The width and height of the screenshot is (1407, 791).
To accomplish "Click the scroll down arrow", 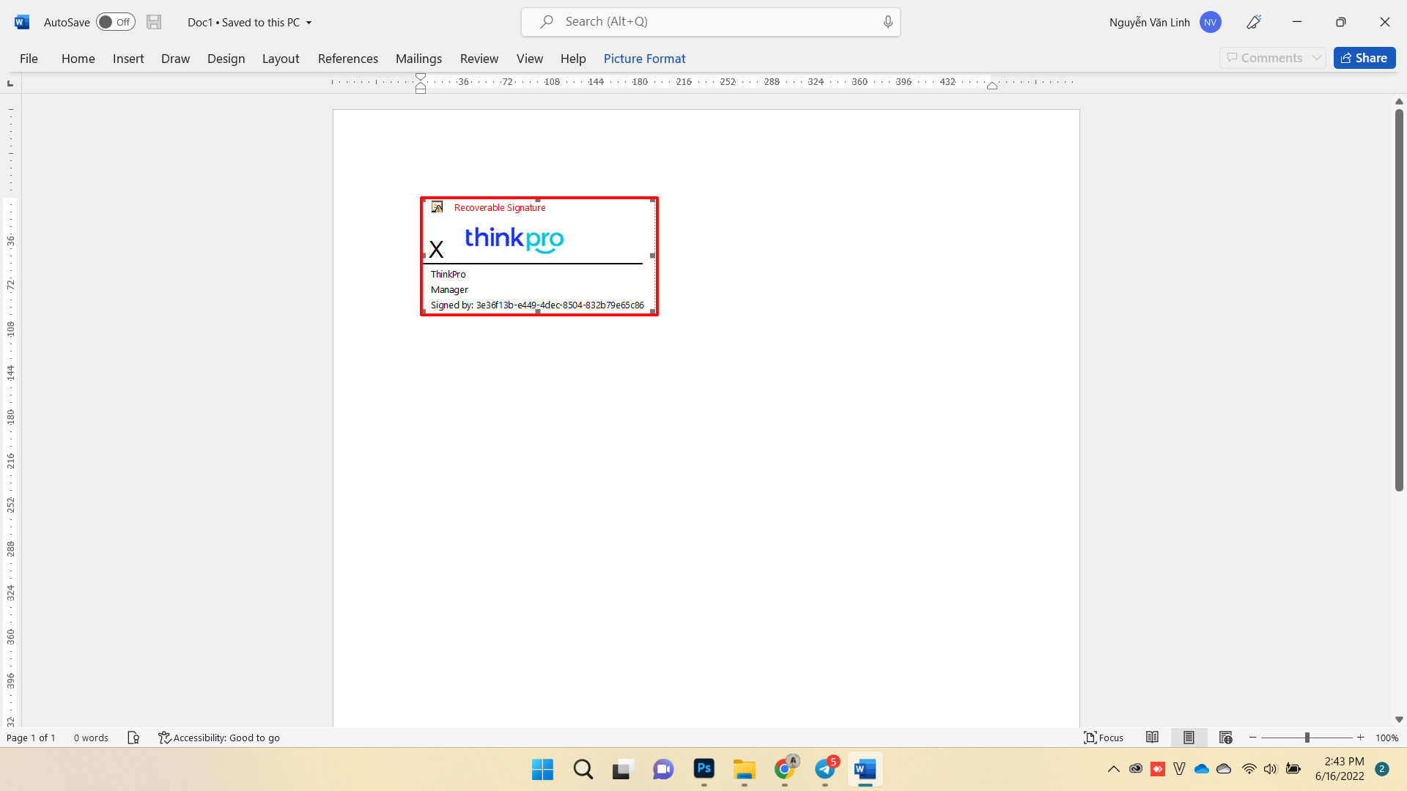I will (x=1399, y=720).
